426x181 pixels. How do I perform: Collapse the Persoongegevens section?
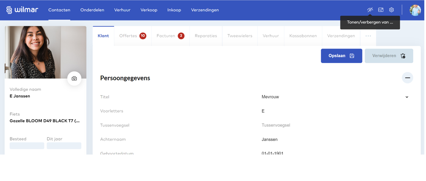pyautogui.click(x=408, y=78)
